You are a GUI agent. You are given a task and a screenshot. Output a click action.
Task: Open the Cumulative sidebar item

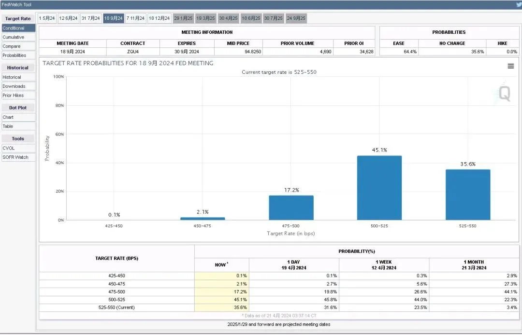(x=18, y=37)
